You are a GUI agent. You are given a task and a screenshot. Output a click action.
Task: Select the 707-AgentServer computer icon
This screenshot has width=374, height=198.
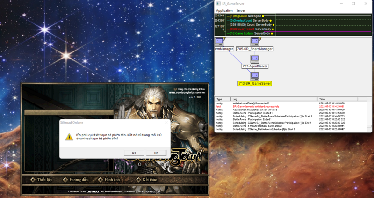click(255, 59)
